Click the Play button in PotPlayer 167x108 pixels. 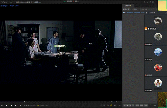(x=2, y=105)
